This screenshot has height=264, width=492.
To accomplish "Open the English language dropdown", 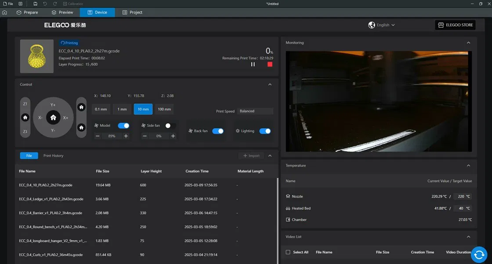I will (x=382, y=25).
